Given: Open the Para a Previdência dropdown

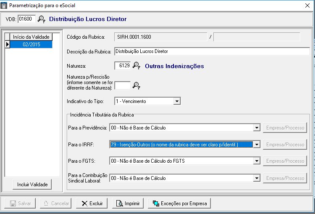Looking at the screenshot, I should (256, 128).
